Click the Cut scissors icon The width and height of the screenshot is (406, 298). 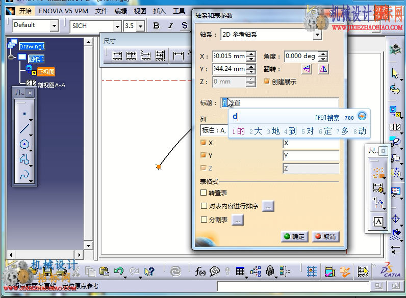click(x=76, y=272)
